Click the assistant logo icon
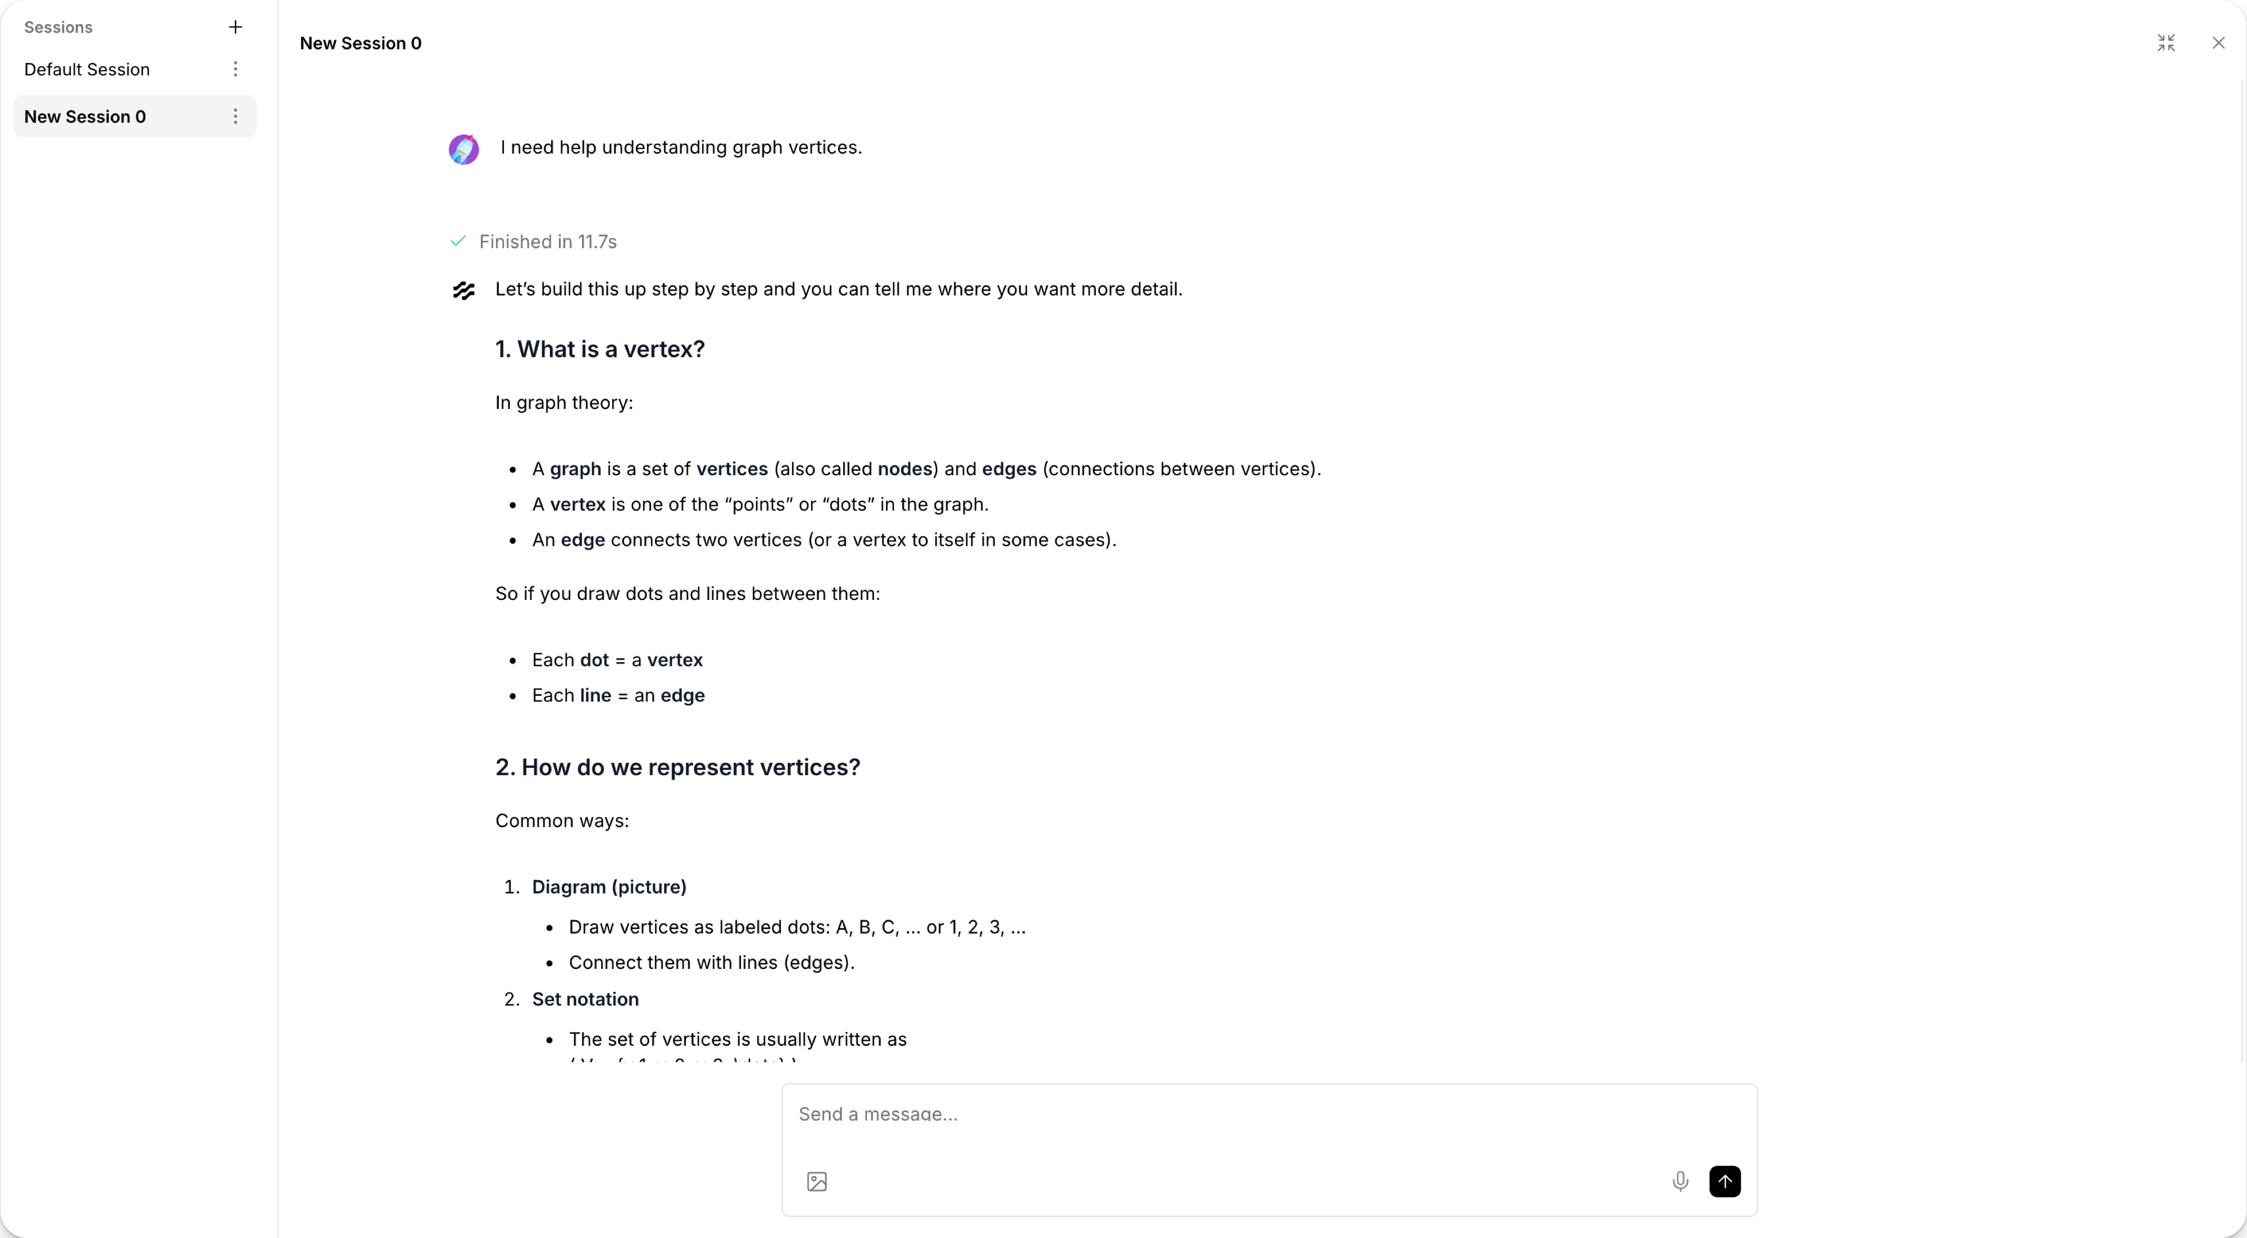 (x=463, y=290)
